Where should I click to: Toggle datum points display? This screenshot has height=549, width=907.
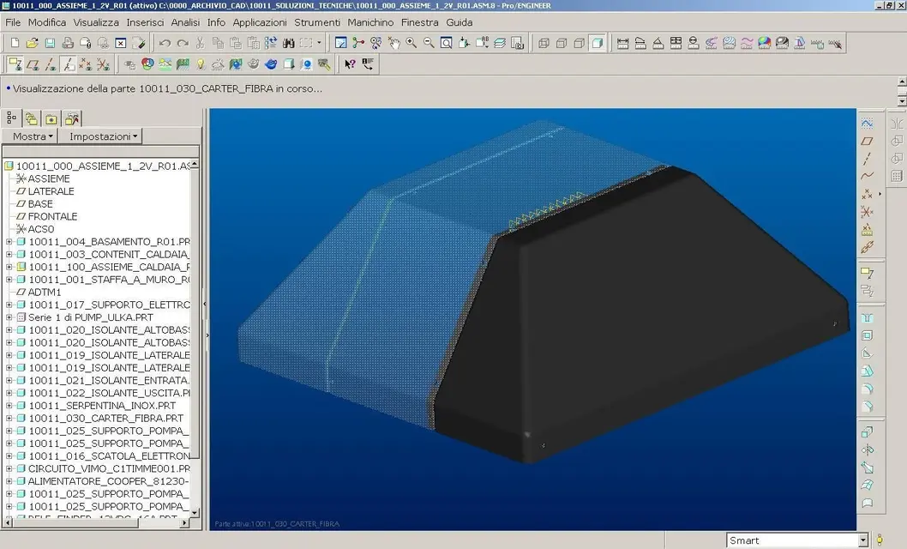click(x=86, y=64)
